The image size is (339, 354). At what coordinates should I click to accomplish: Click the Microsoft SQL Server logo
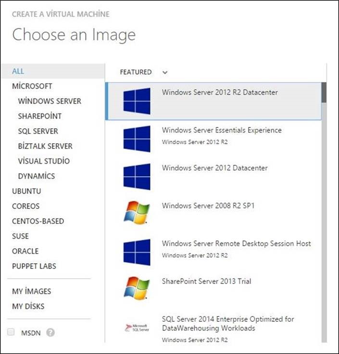coord(137,328)
